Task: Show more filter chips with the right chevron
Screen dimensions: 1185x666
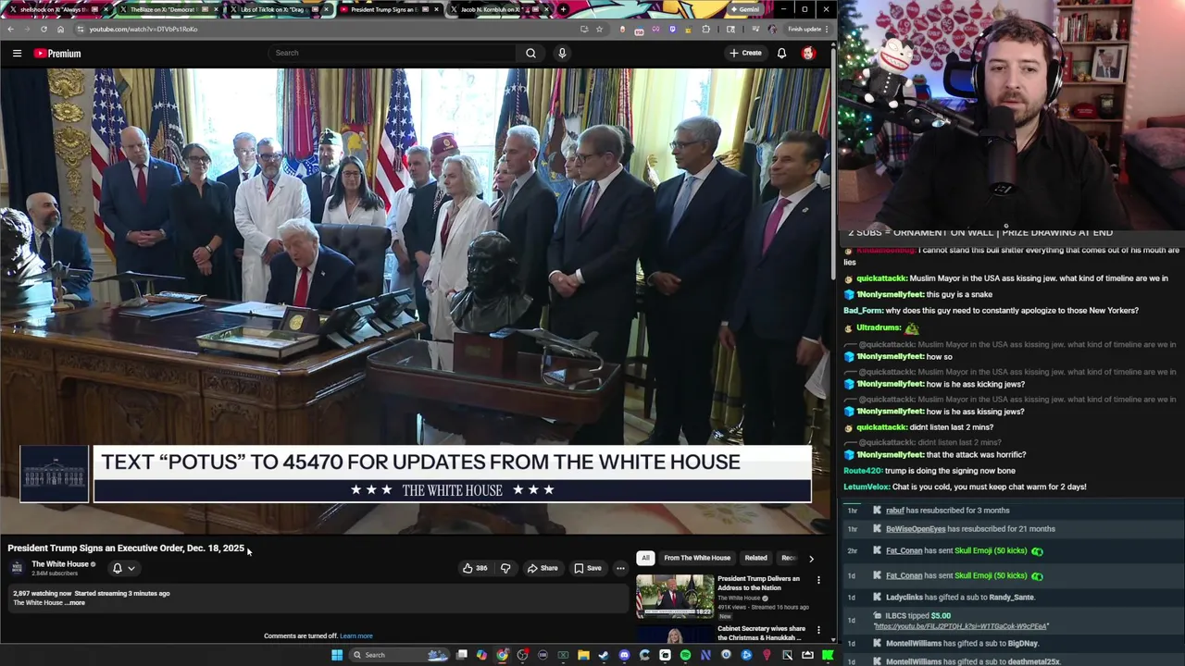Action: [811, 559]
